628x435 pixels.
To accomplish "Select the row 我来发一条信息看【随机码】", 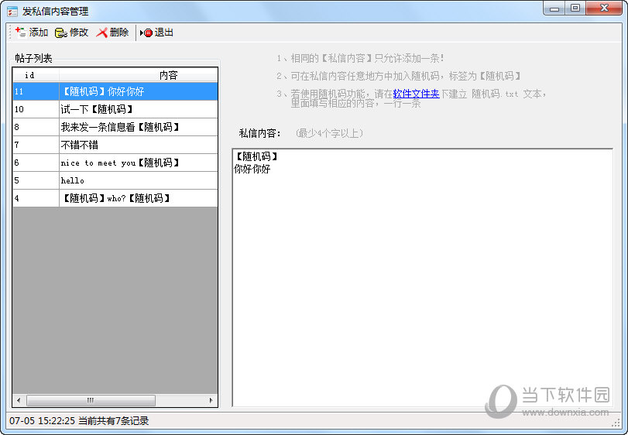I will (x=115, y=127).
